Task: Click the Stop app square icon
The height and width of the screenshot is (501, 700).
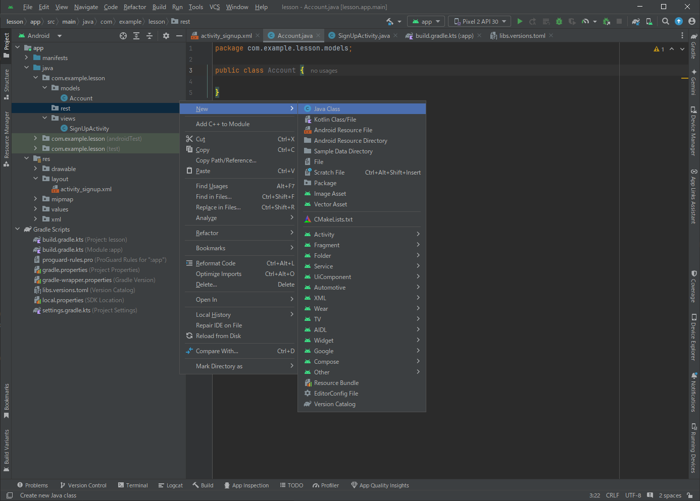Action: (619, 22)
